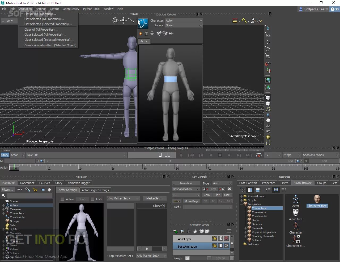340x262 pixels.
Task: Toggle solo on BaseAnimation layer
Action: [221, 246]
